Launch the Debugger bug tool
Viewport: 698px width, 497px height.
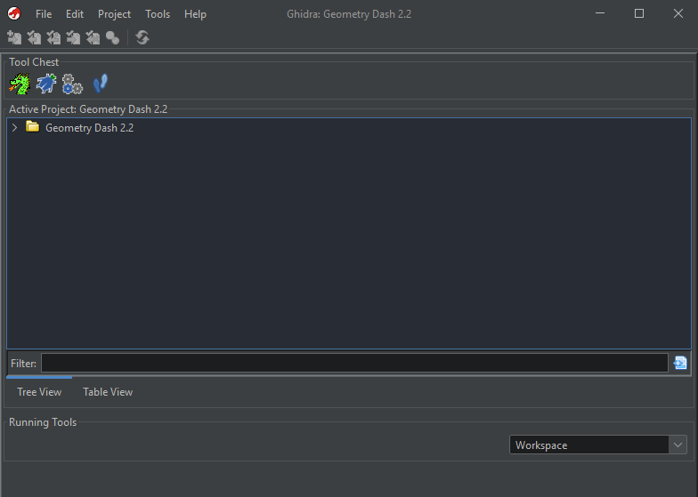click(x=46, y=84)
